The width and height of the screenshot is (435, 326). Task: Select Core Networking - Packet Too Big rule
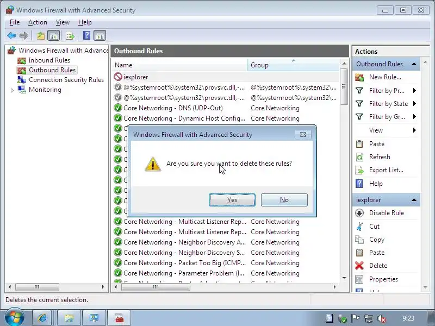[x=226, y=263]
